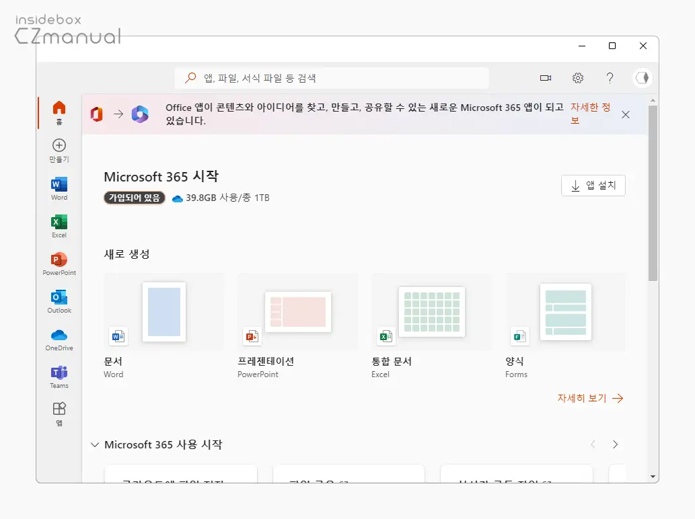Open the 자세한 정보 link in banner
Screen dimensions: 695x519
point(591,114)
